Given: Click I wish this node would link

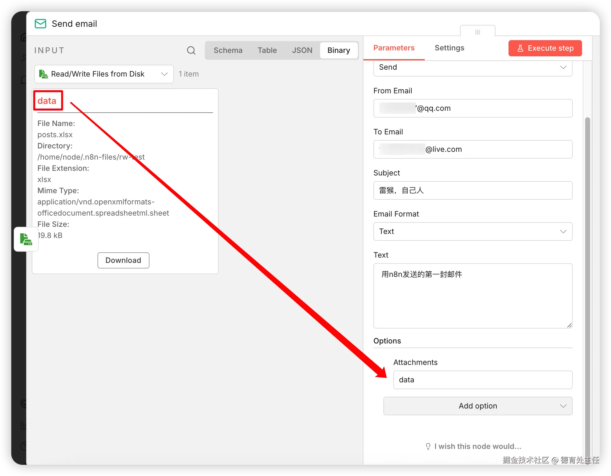Looking at the screenshot, I should (x=477, y=446).
